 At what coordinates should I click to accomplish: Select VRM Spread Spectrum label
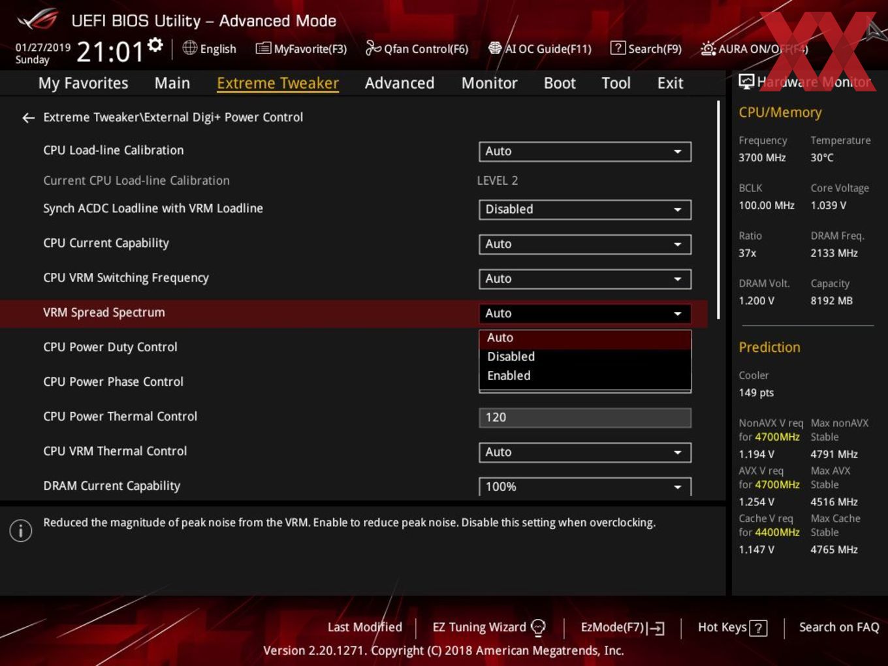tap(104, 313)
